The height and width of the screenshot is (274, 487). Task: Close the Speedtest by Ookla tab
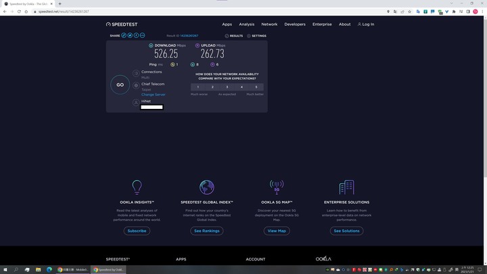pyautogui.click(x=51, y=4)
